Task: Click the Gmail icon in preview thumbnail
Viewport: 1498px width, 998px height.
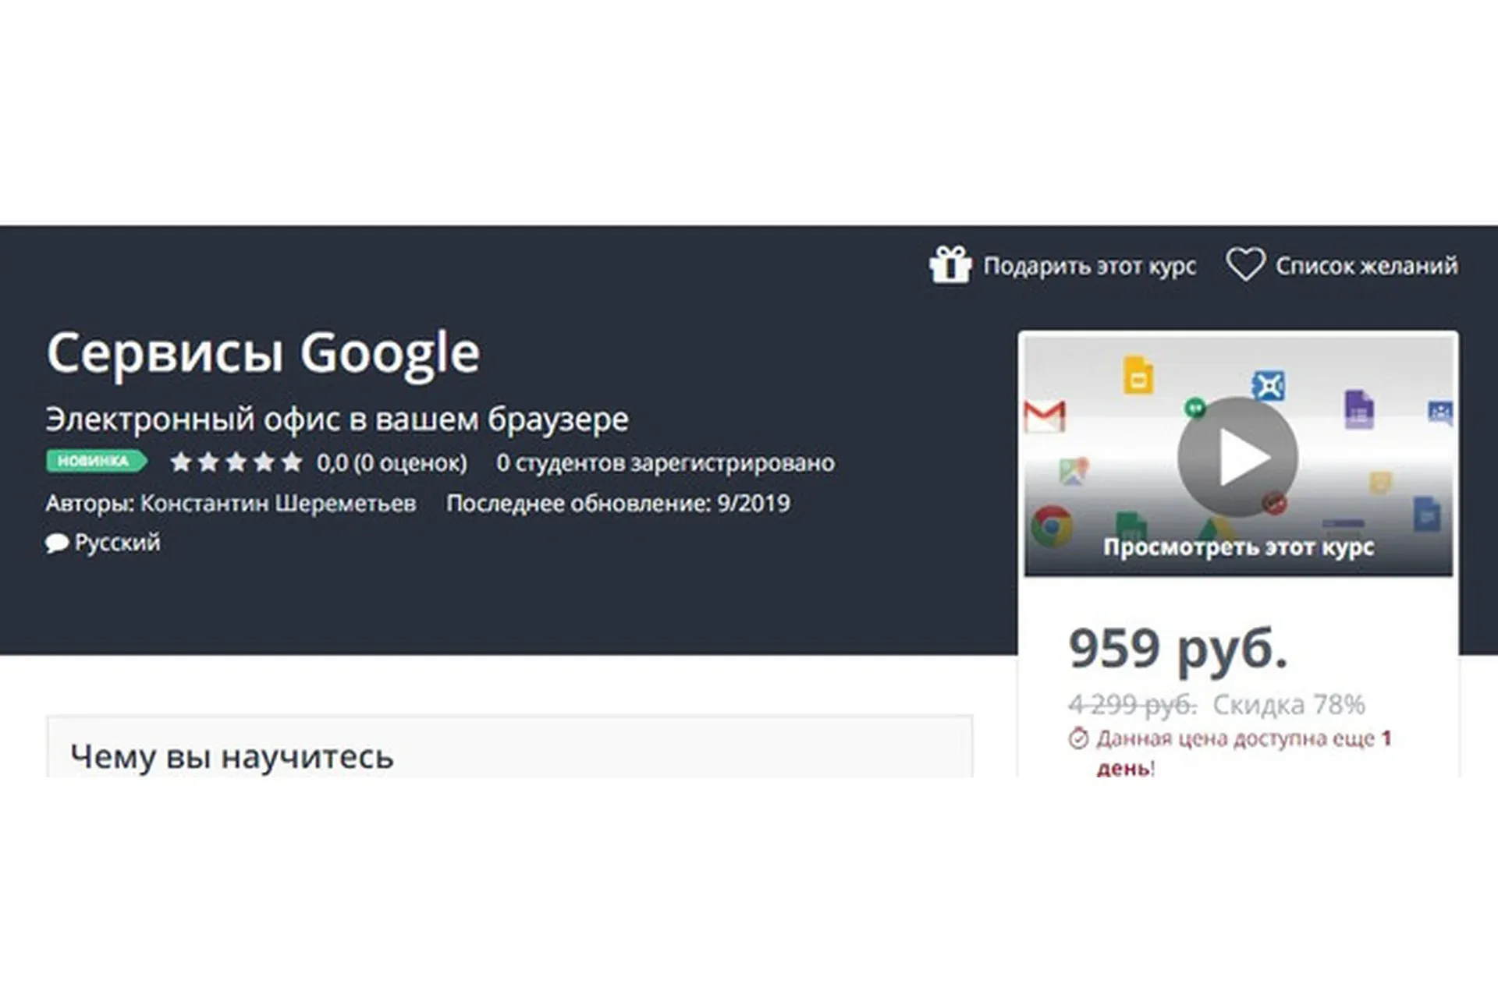Action: (x=1045, y=416)
